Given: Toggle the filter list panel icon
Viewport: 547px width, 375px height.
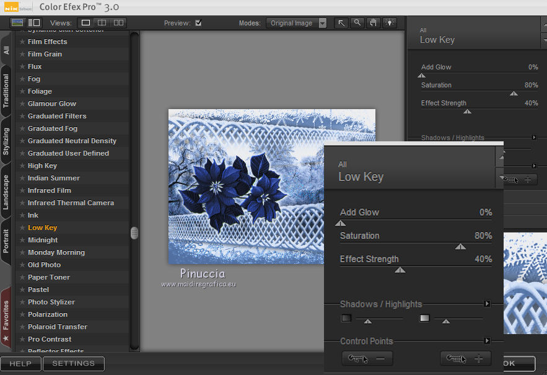Looking at the screenshot, I should coord(34,23).
